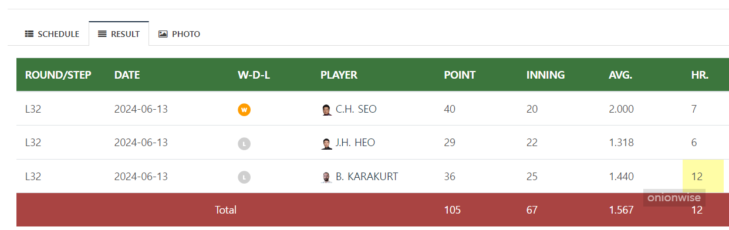Click the grid icon on the Schedule tab

[29, 34]
